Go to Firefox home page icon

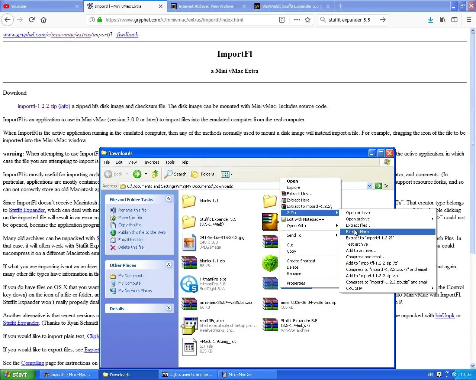point(44,20)
